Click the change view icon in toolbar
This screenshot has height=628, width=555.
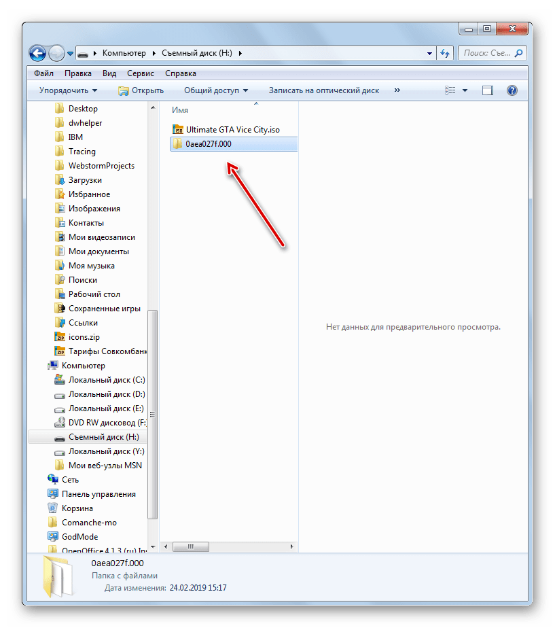pyautogui.click(x=450, y=90)
